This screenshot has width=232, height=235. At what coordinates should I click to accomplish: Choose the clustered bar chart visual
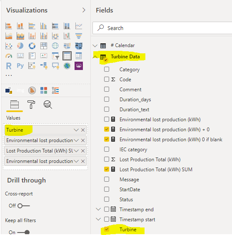point(32,26)
